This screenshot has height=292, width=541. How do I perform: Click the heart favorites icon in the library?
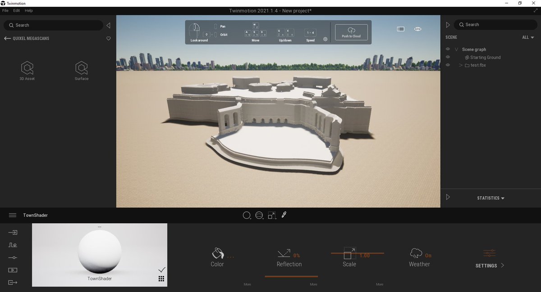pos(109,39)
